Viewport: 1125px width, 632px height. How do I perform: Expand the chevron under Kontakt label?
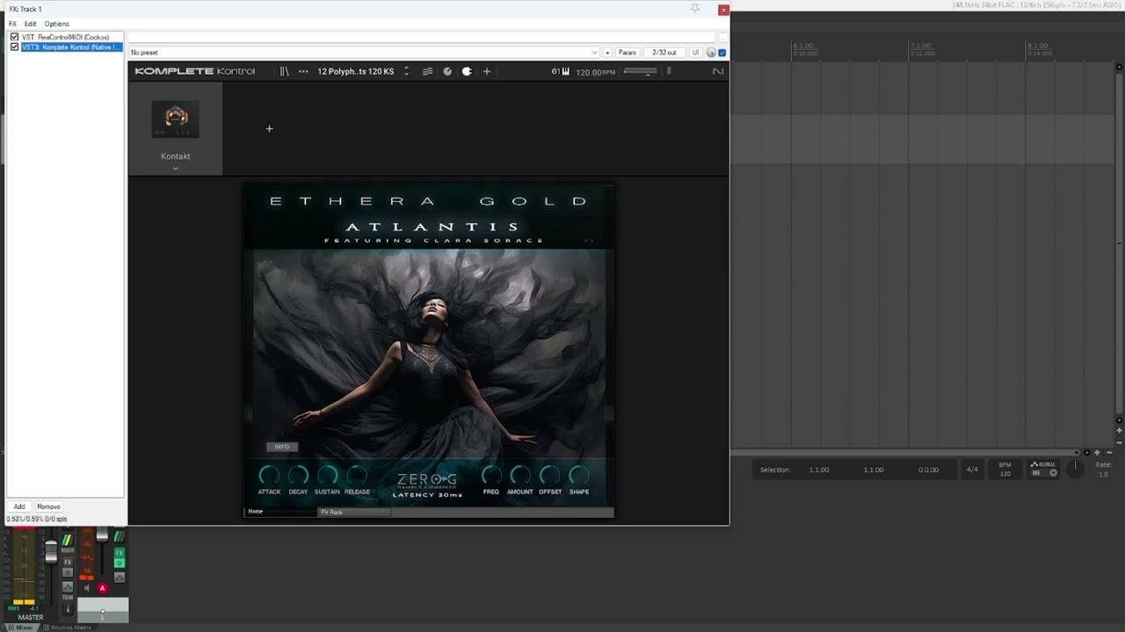(175, 169)
